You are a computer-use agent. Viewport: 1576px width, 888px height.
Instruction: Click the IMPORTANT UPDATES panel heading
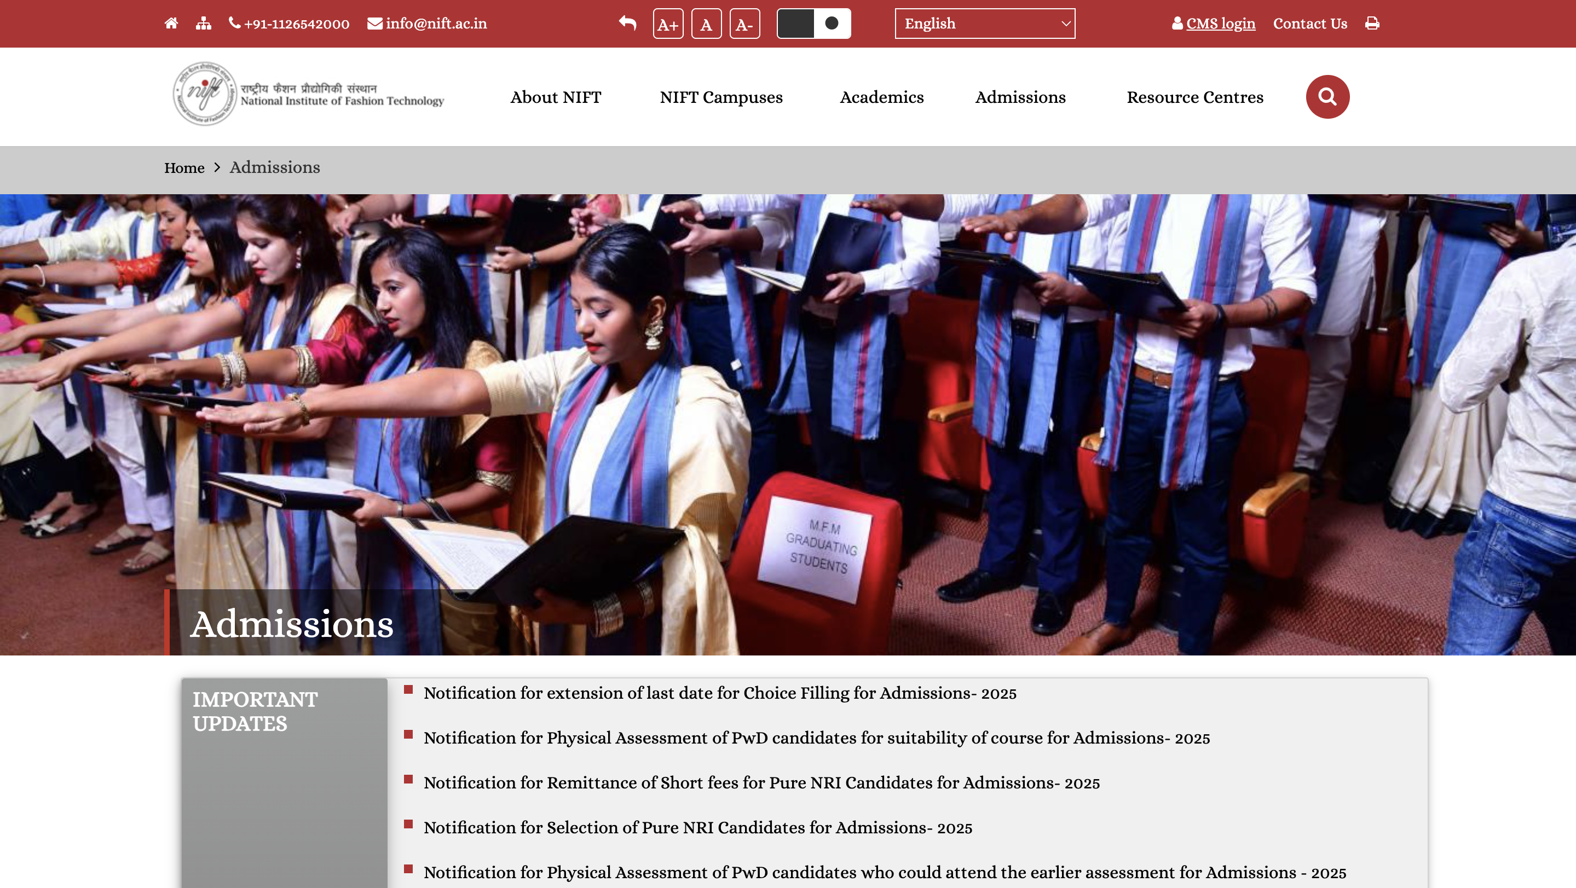click(255, 711)
